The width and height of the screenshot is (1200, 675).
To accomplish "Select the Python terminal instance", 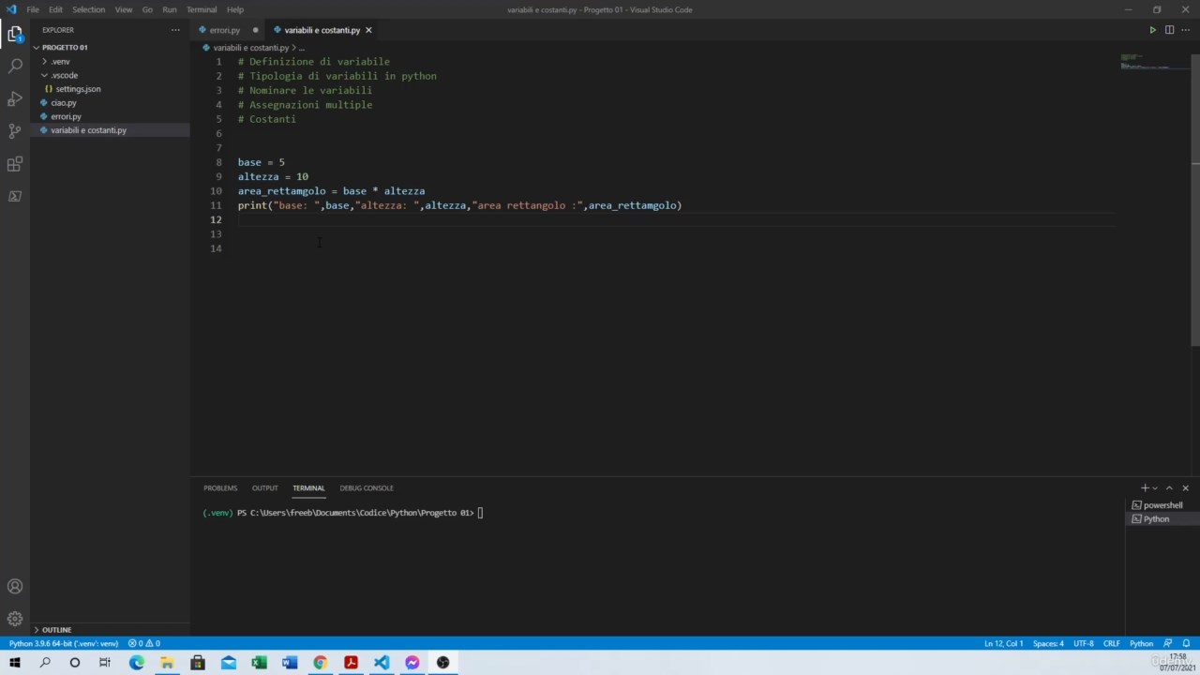I will (1155, 519).
